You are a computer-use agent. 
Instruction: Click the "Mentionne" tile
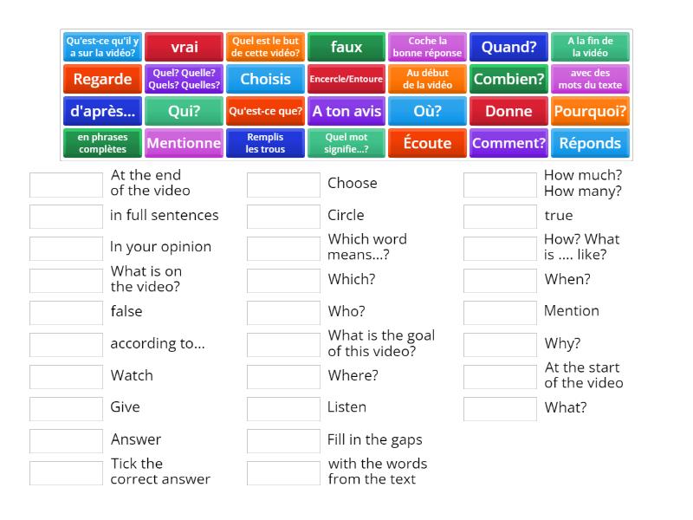(x=184, y=143)
